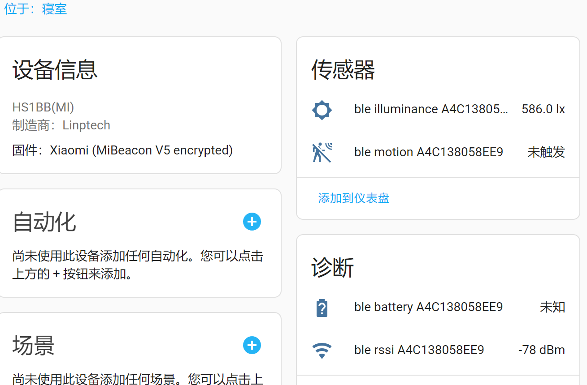
Task: Click the 未触发 motion state text
Action: (546, 152)
